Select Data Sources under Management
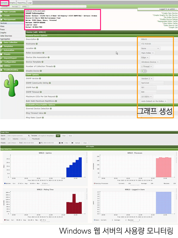178x238 pixels. (x=6, y=36)
